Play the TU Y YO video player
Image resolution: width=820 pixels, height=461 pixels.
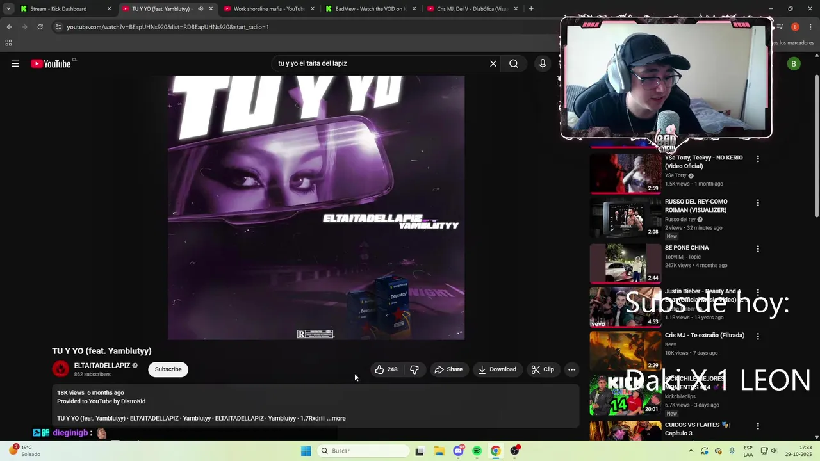coord(316,207)
